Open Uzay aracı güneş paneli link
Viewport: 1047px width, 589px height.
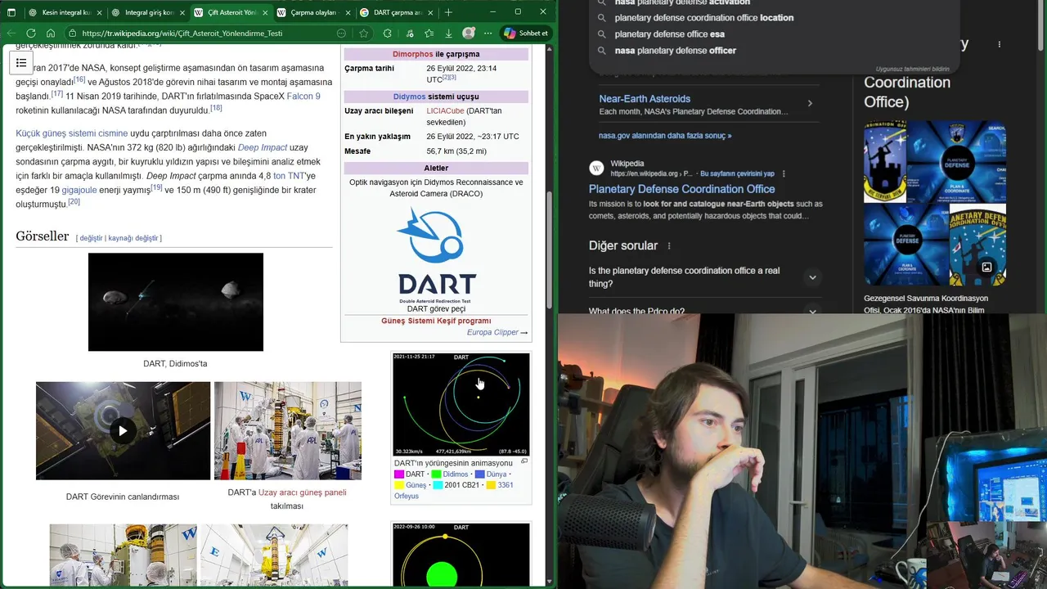tap(303, 492)
